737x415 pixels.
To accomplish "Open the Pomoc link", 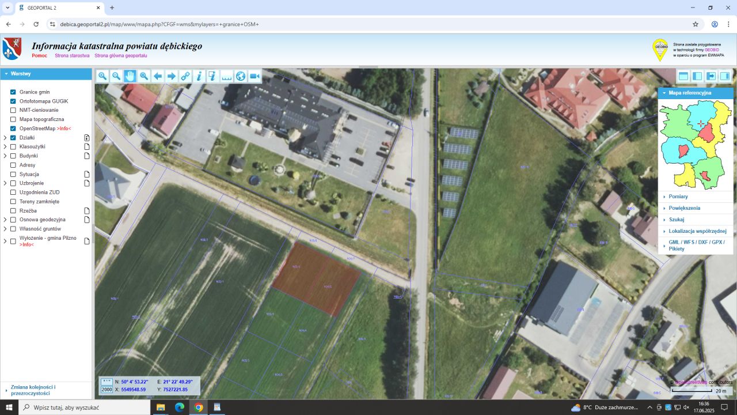I will pos(40,56).
